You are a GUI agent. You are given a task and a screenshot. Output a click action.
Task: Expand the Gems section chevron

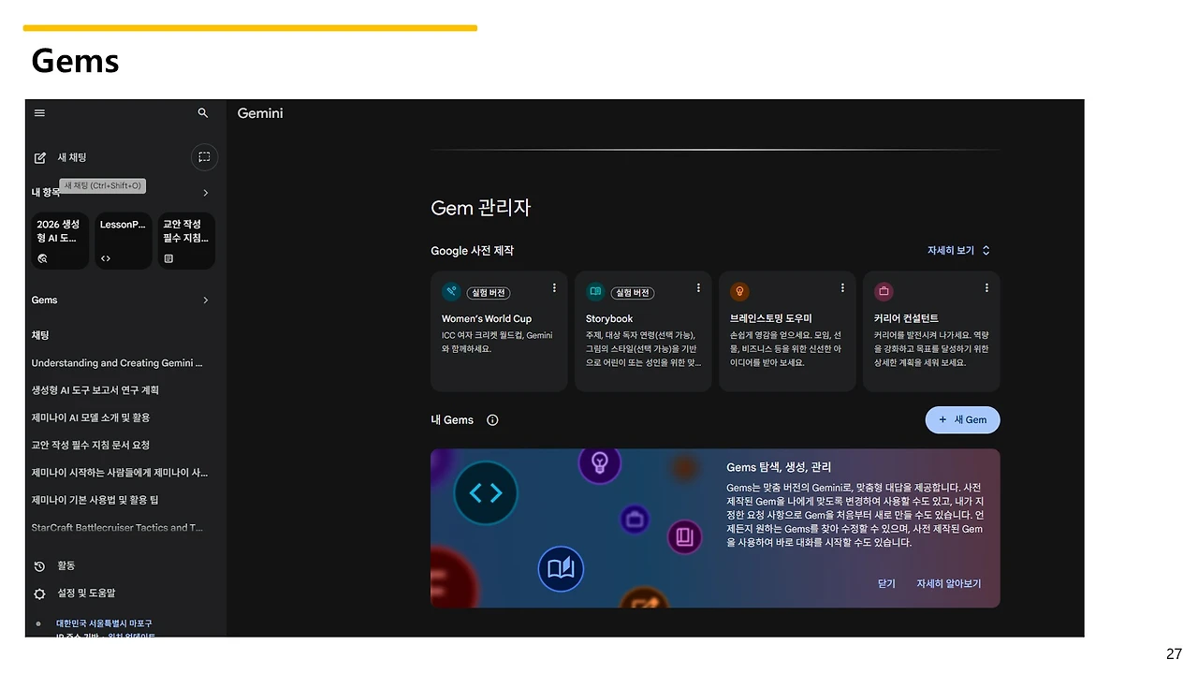[x=205, y=300]
